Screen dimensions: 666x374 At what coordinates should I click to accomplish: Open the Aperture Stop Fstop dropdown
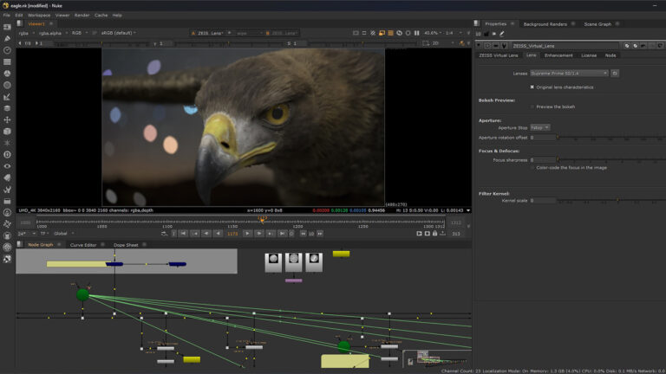(x=539, y=127)
